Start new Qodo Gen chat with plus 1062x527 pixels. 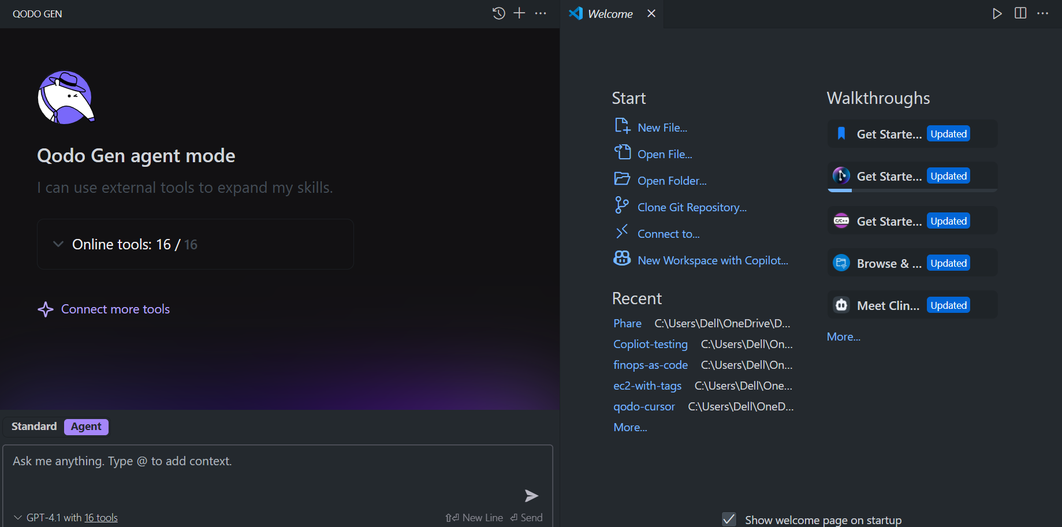point(520,13)
